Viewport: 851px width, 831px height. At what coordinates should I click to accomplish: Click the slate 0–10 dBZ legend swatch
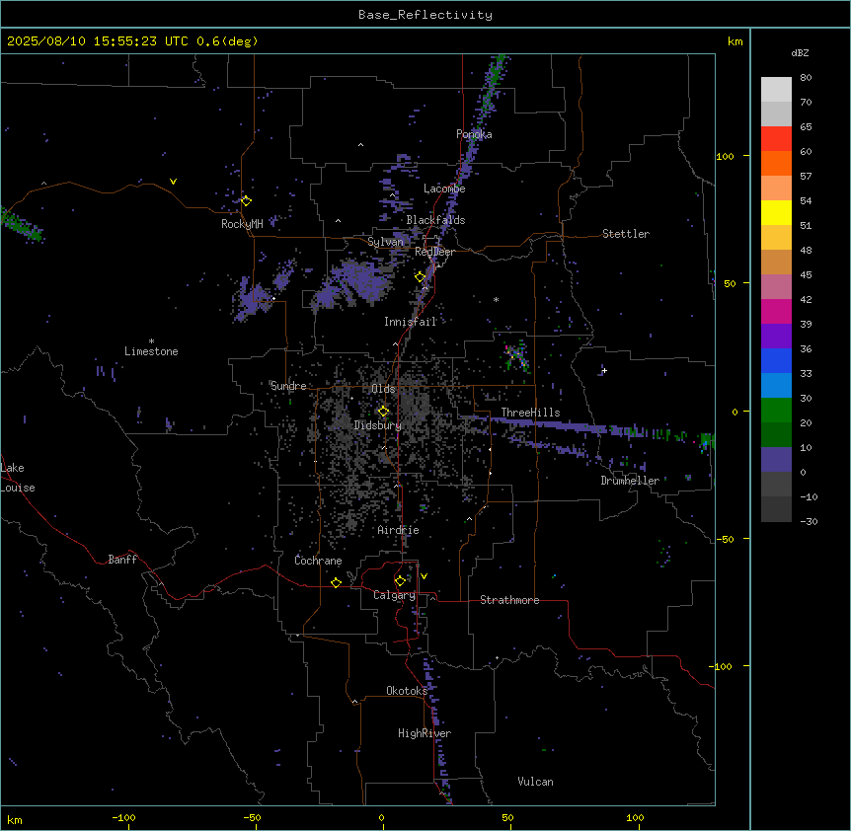click(x=776, y=460)
